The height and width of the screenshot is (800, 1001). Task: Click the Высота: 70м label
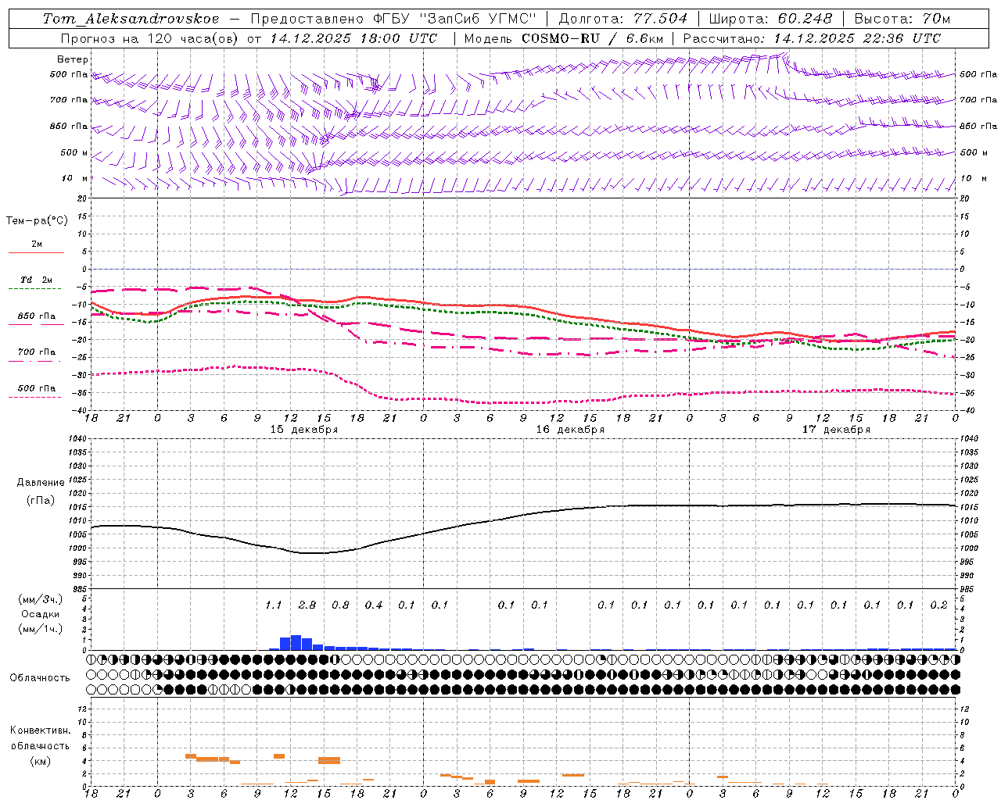click(902, 19)
